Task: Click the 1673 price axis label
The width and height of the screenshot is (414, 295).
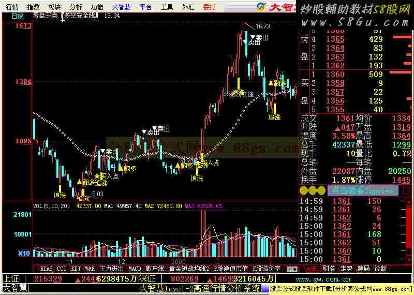Action: [23, 26]
